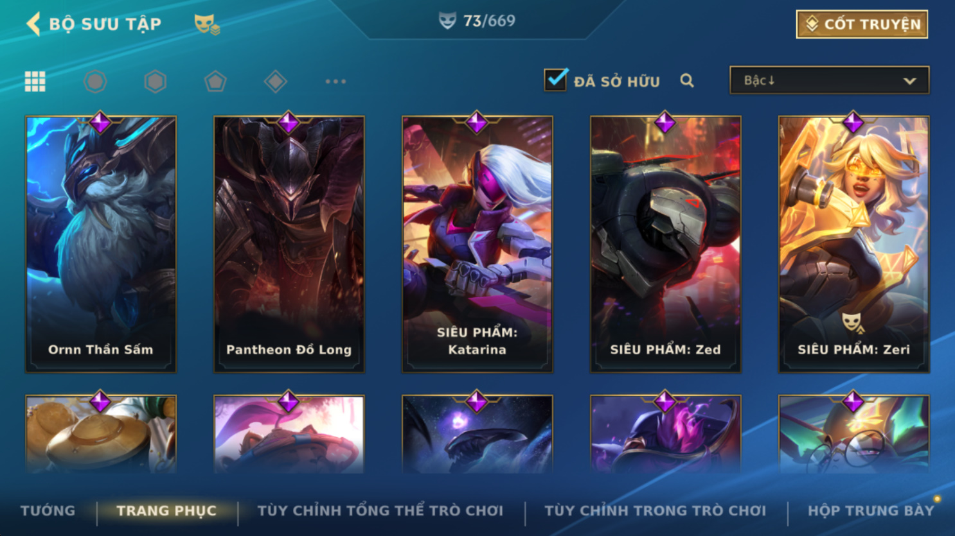Select the pentagon rarity tier filter
Image resolution: width=955 pixels, height=536 pixels.
click(x=215, y=82)
